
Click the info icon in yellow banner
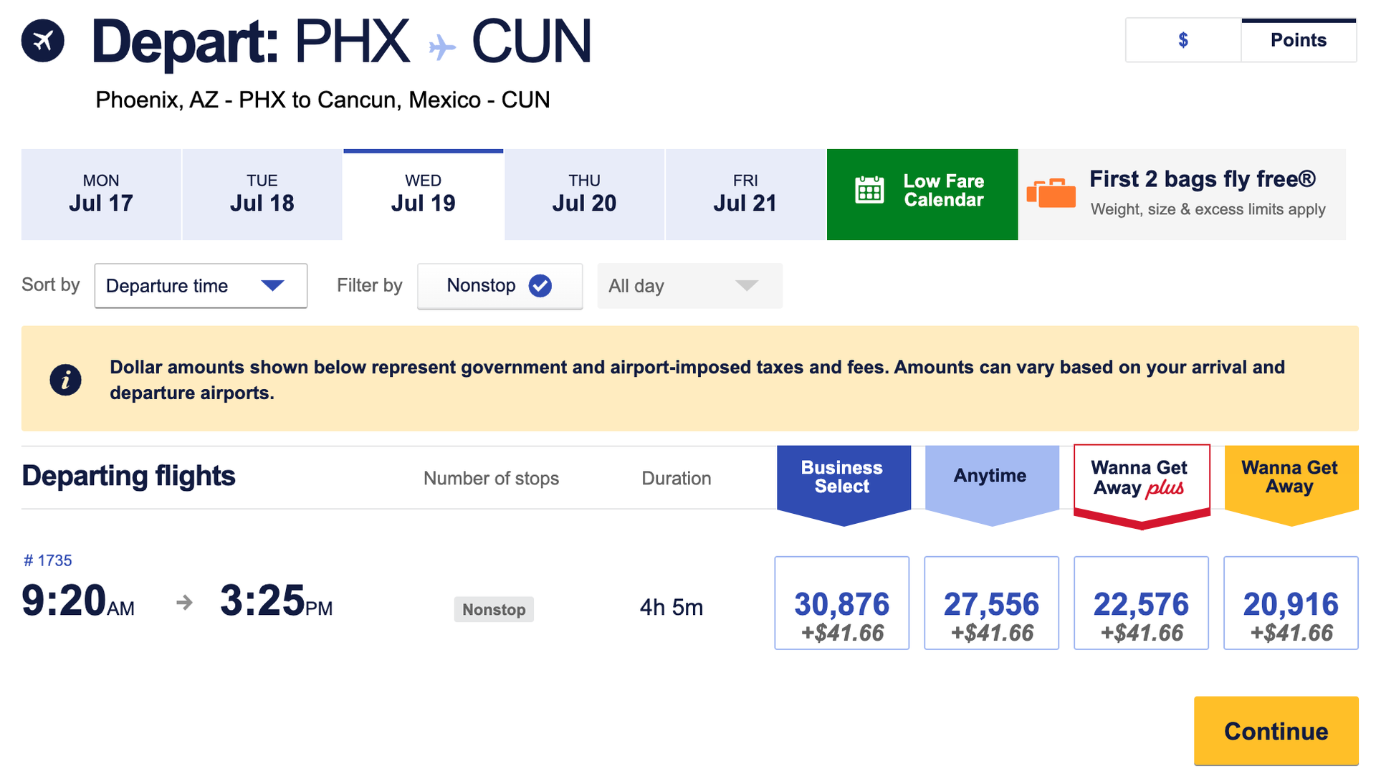[65, 379]
